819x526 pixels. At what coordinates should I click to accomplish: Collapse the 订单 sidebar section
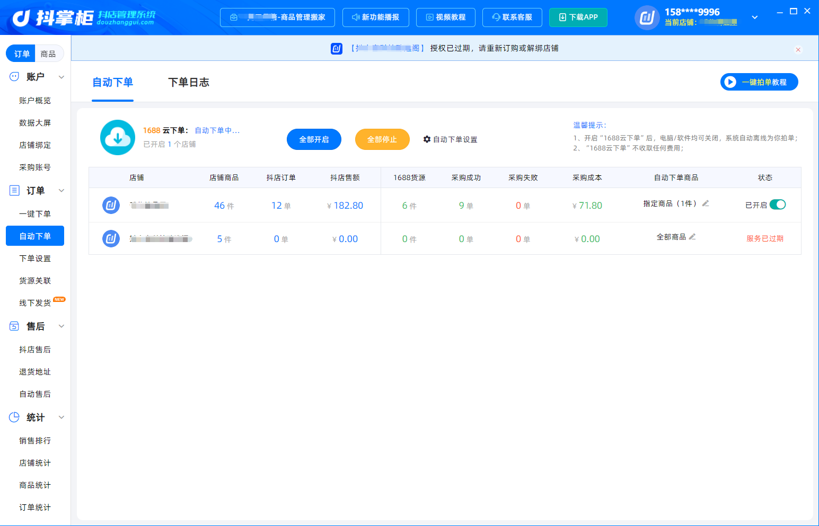(61, 191)
